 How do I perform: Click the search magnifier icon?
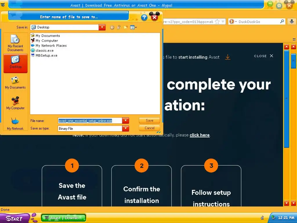click(x=282, y=21)
